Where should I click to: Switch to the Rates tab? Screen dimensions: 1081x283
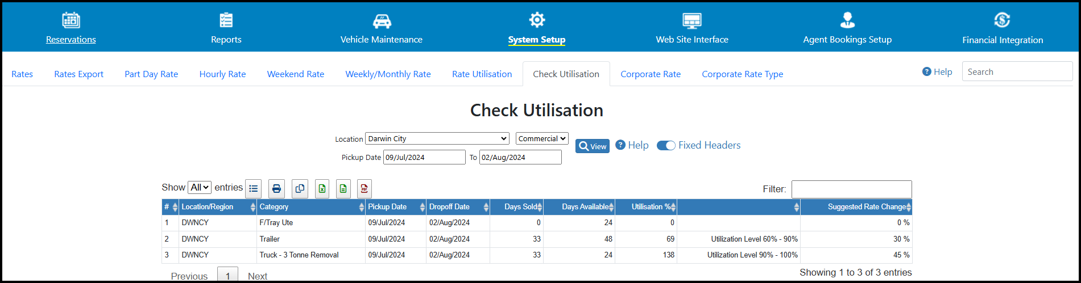(22, 74)
